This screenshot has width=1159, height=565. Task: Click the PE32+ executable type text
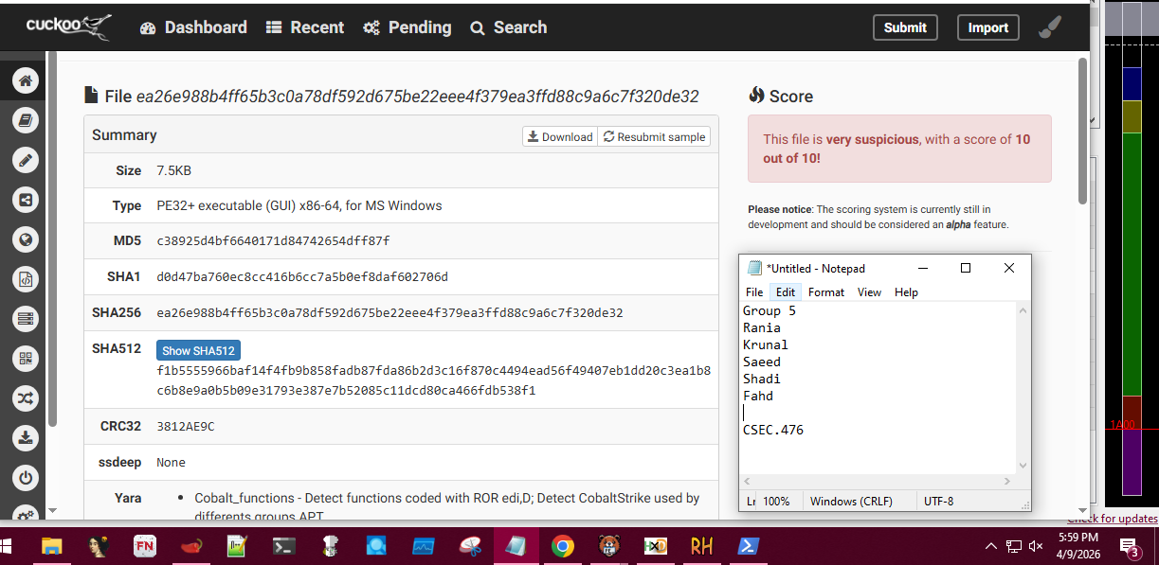(299, 205)
